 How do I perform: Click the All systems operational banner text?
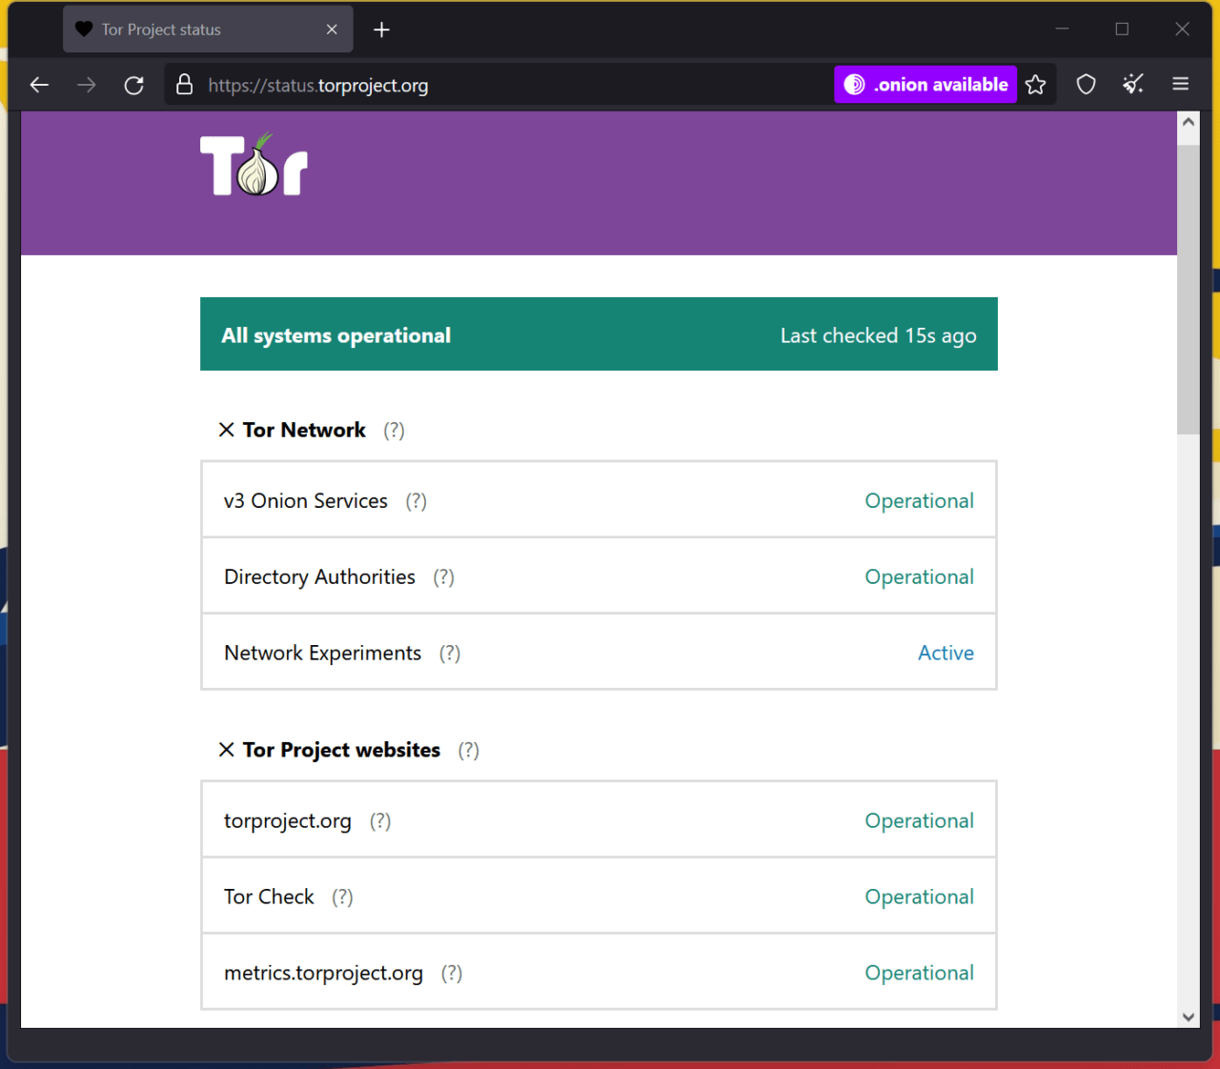335,335
